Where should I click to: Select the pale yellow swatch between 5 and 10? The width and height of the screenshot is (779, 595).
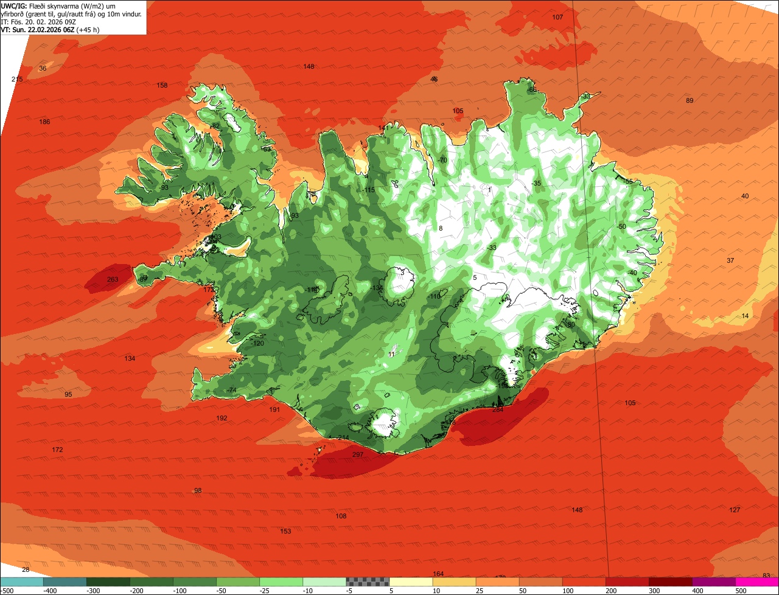tap(411, 582)
